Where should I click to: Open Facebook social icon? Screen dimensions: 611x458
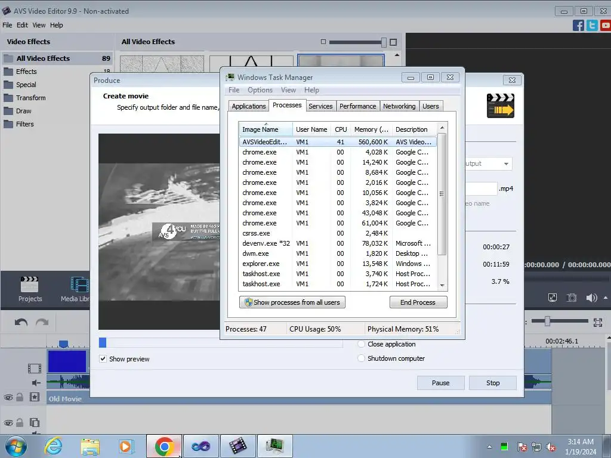[x=578, y=25]
